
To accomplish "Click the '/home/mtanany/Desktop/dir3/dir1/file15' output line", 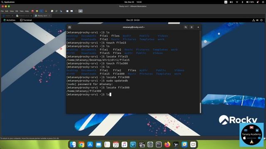I will [x=98, y=60].
